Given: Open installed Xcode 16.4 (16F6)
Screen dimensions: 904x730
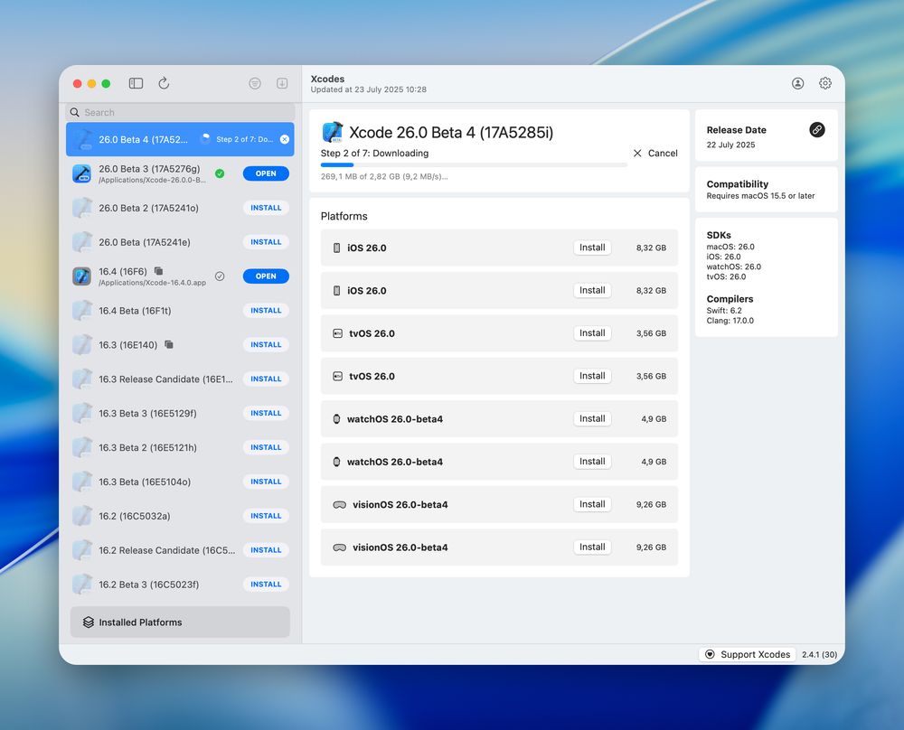Looking at the screenshot, I should (266, 276).
